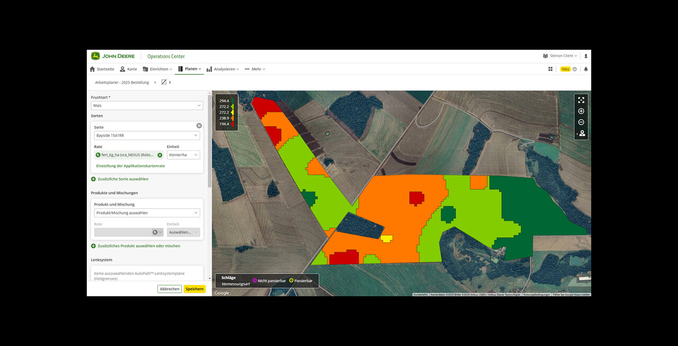This screenshot has height=346, width=678.
Task: Click Einstellung der Applikationskartenrate link
Action: tap(130, 166)
